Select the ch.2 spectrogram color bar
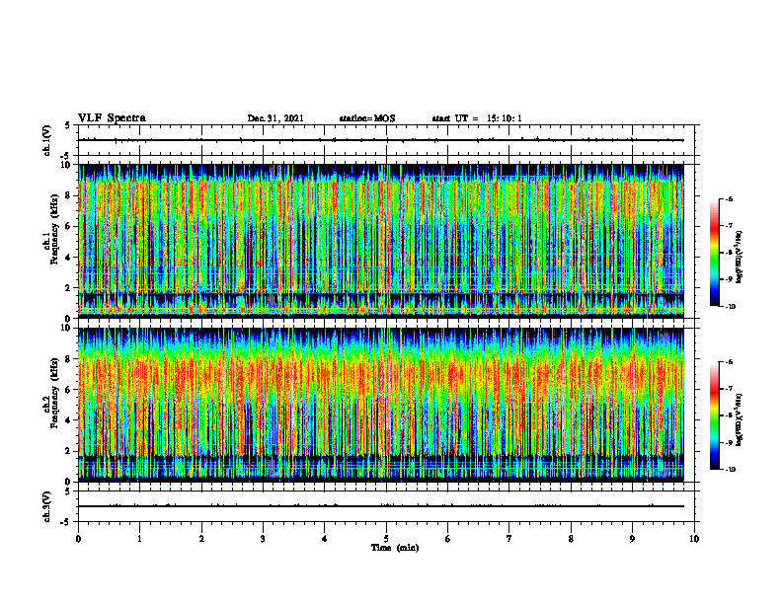This screenshot has width=782, height=604. (714, 415)
